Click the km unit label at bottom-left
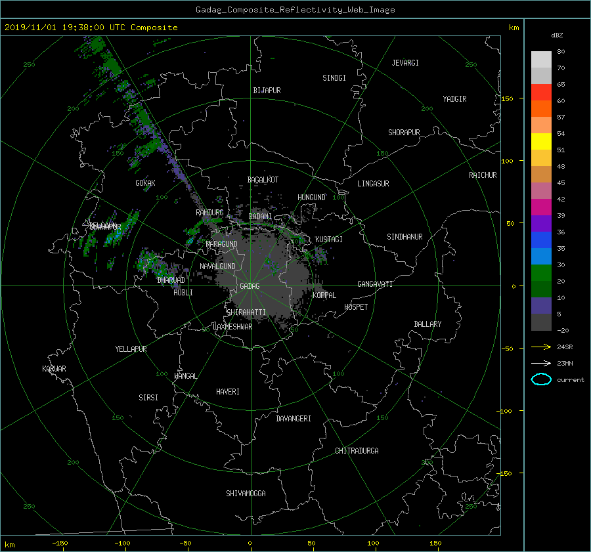Image resolution: width=591 pixels, height=552 pixels. 9,545
